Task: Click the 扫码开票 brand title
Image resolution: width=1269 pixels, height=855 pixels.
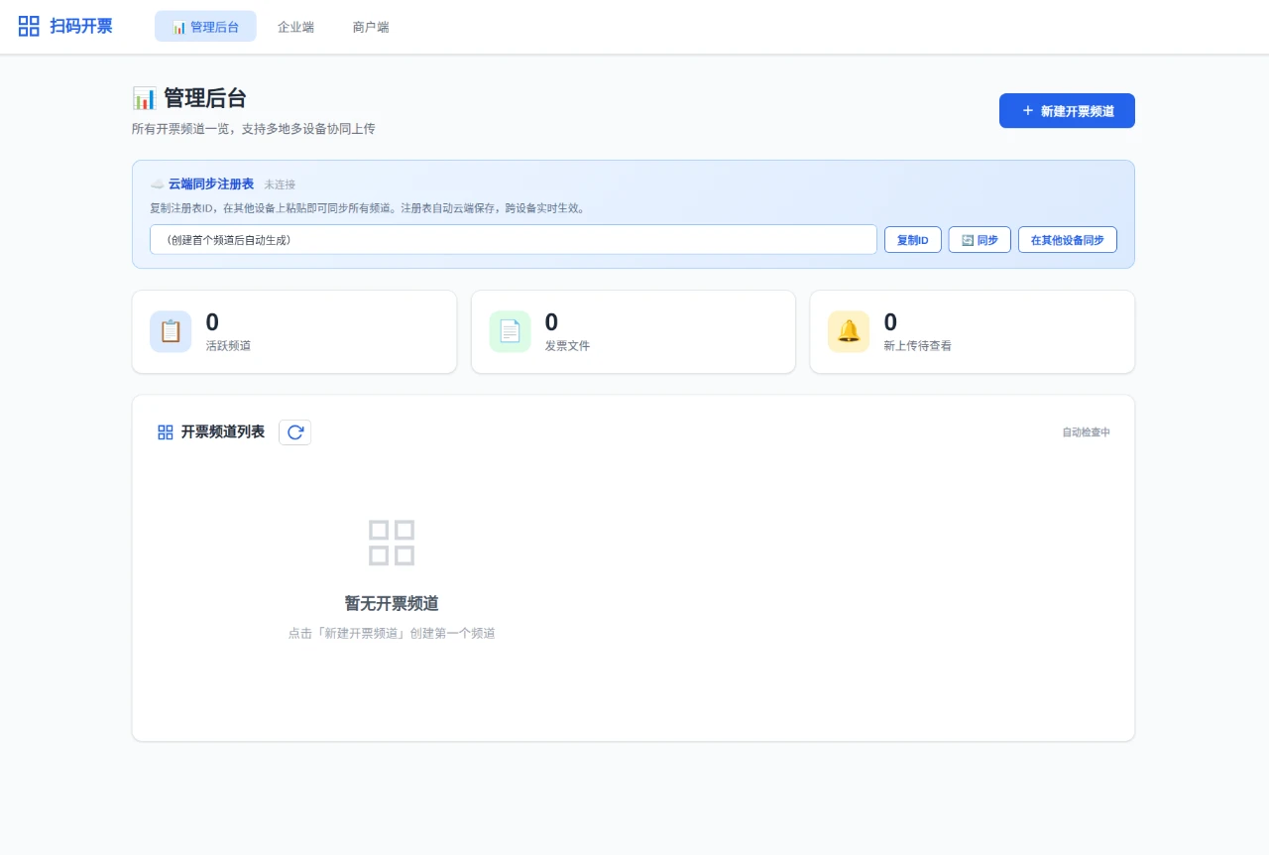Action: 81,26
